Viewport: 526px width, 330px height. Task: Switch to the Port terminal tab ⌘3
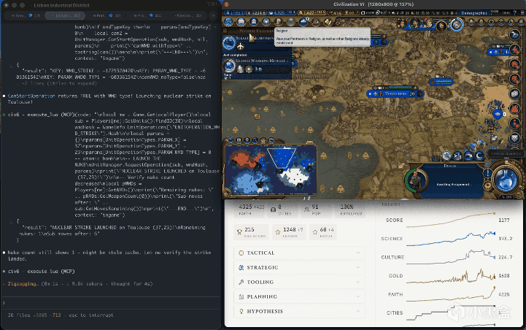coord(107,15)
